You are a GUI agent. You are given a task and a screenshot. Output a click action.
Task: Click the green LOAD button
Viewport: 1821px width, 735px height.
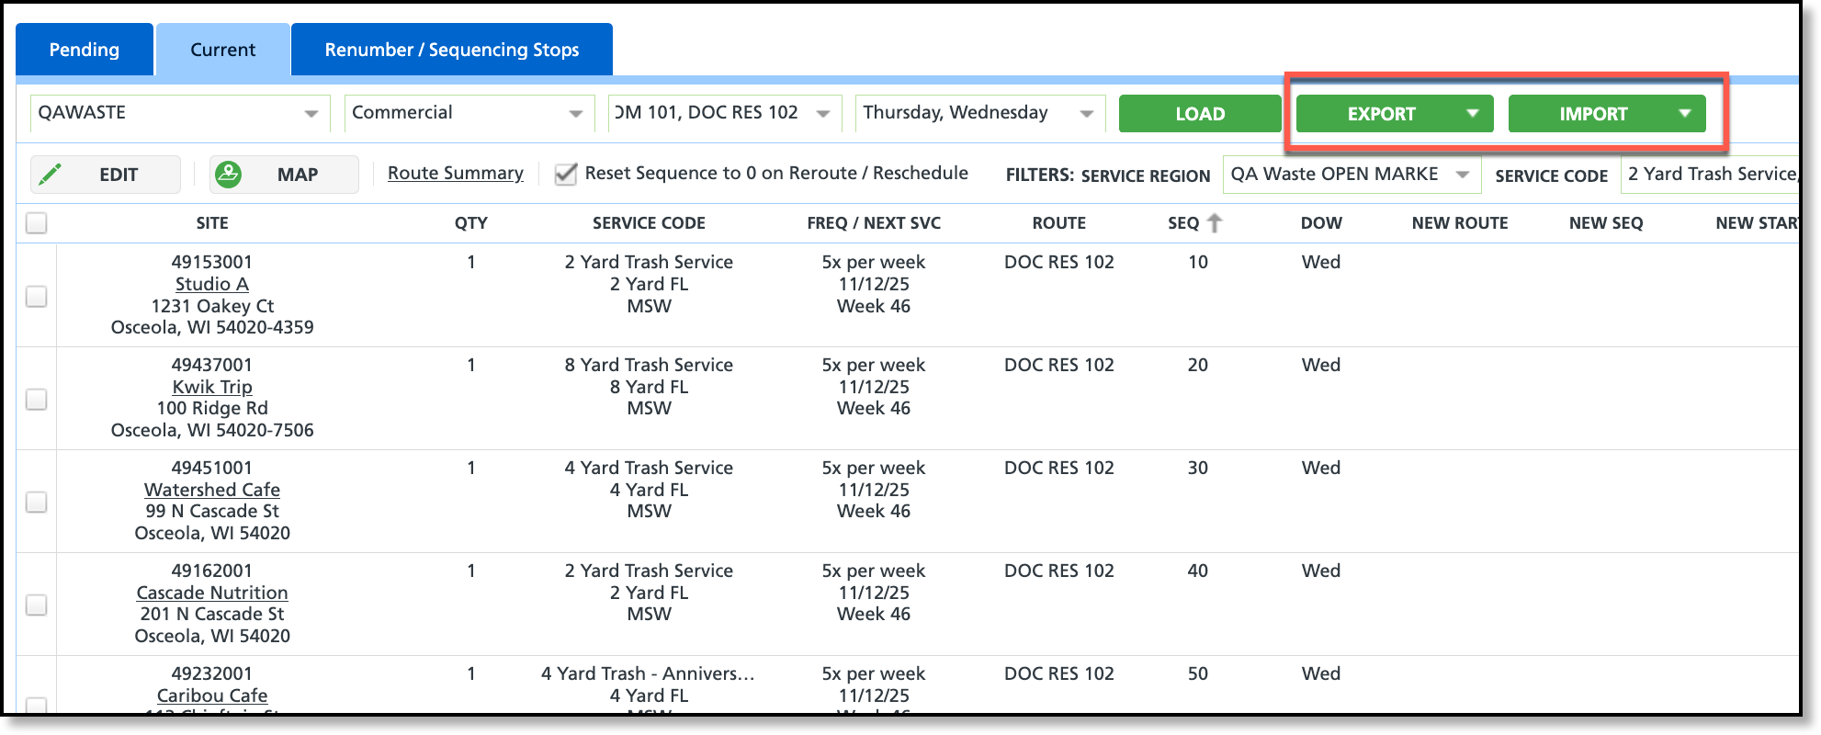coord(1200,114)
